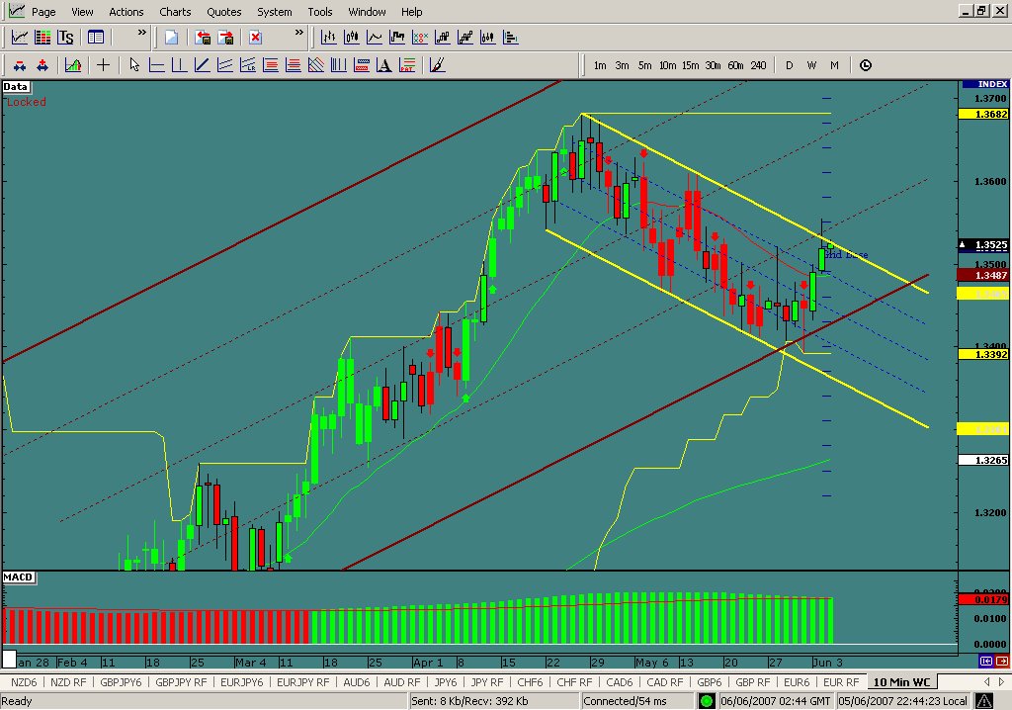Set chart timeframe to 240

(x=758, y=65)
